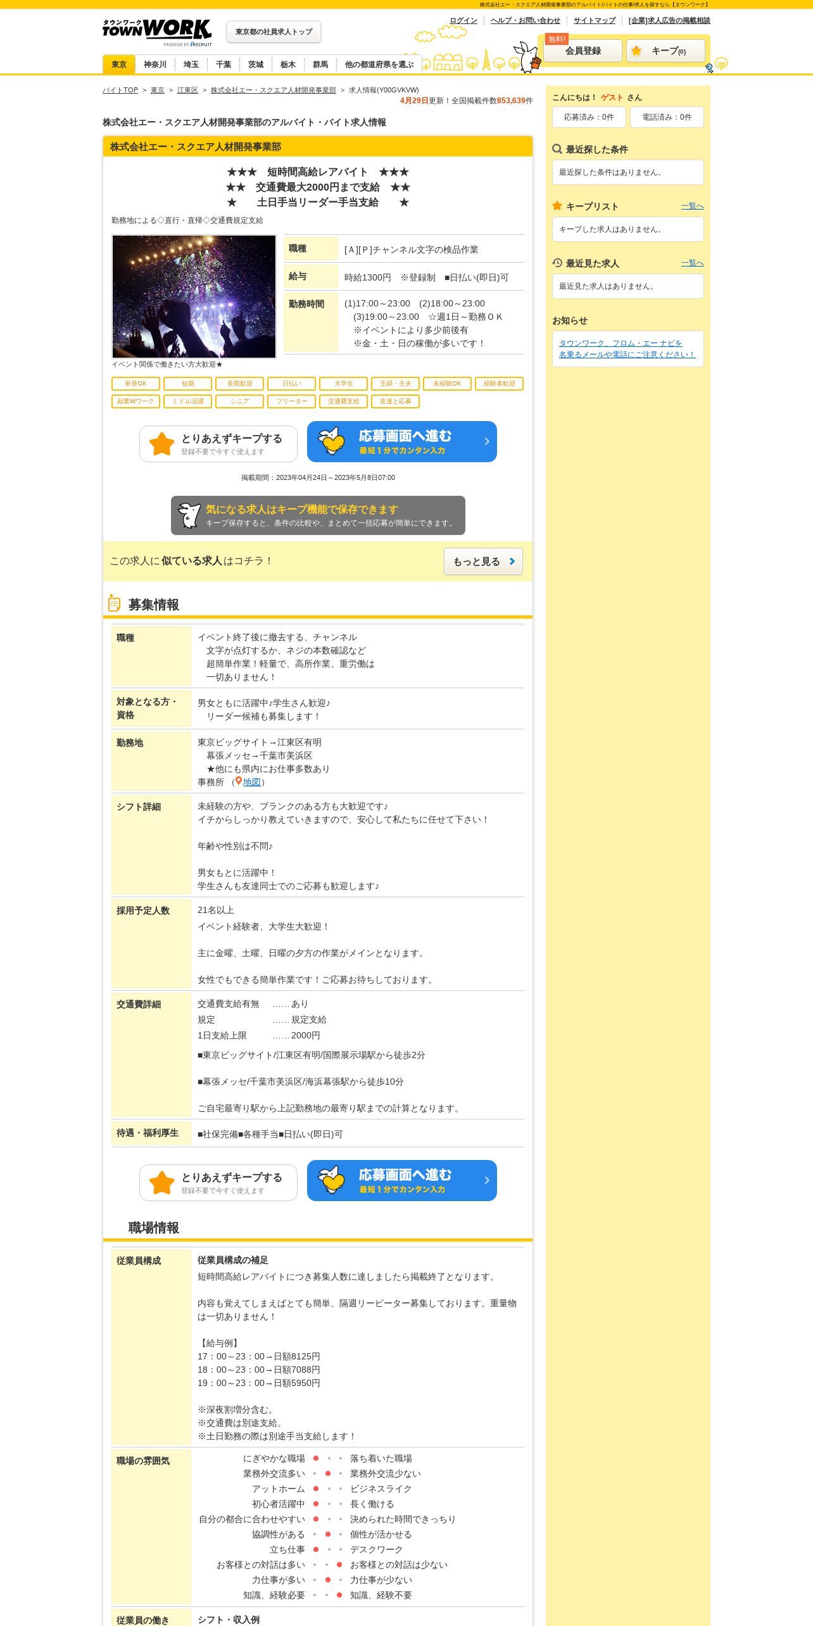This screenshot has height=1626, width=813.
Task: Click もっと見る similar jobs button
Action: [483, 562]
